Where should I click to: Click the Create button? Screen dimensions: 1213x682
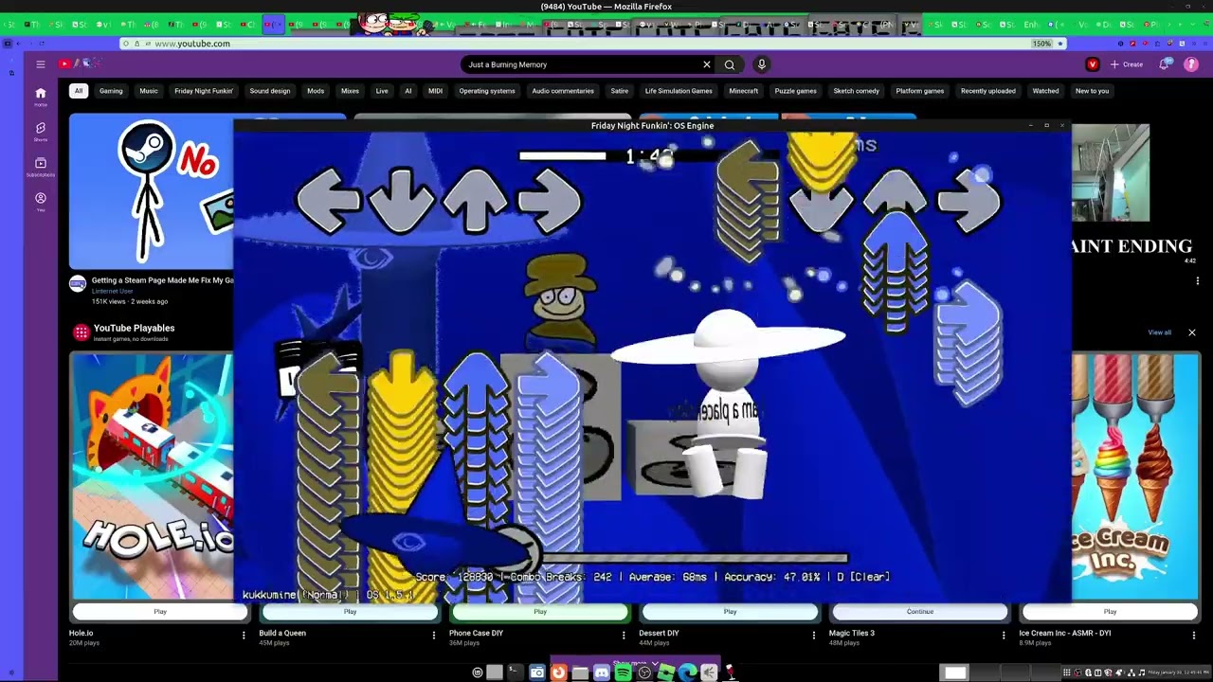click(x=1127, y=64)
